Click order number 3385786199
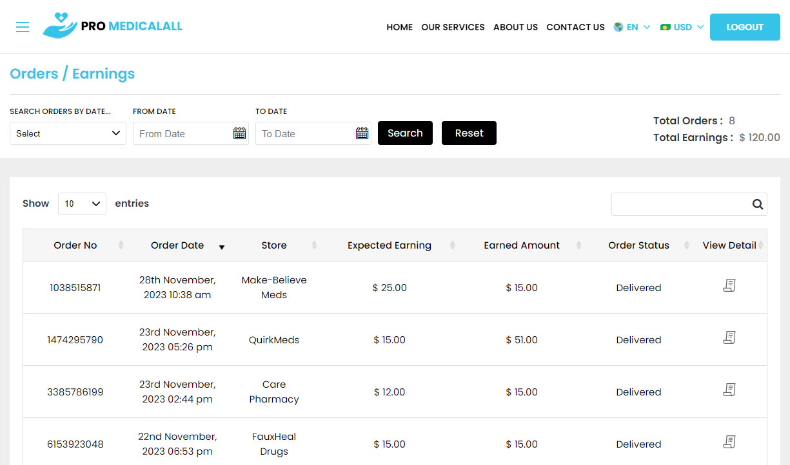Viewport: 790px width, 465px height. (x=75, y=392)
